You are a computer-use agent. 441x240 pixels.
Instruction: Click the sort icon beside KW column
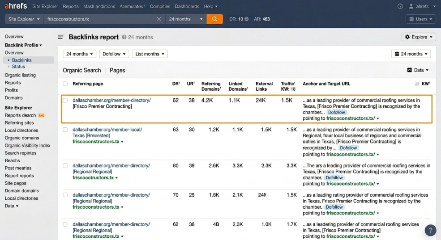click(x=417, y=84)
